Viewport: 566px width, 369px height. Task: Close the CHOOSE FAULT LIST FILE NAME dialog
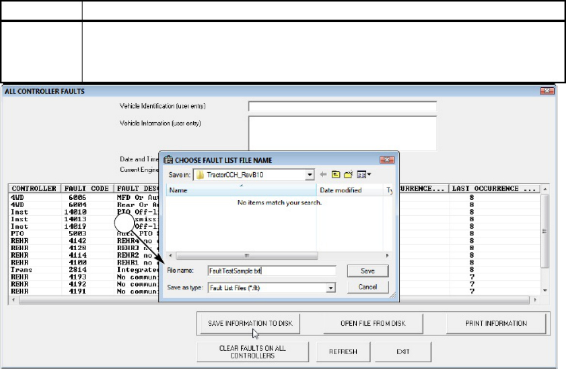(x=387, y=160)
